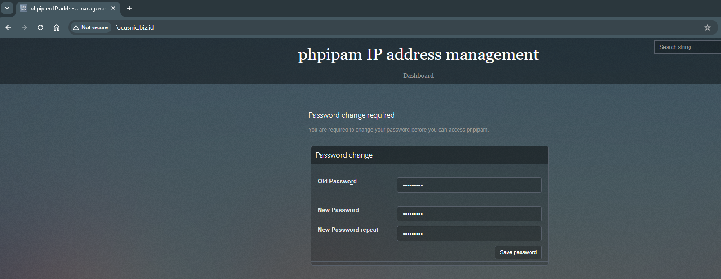Reload the current page
This screenshot has width=721, height=279.
coord(40,27)
